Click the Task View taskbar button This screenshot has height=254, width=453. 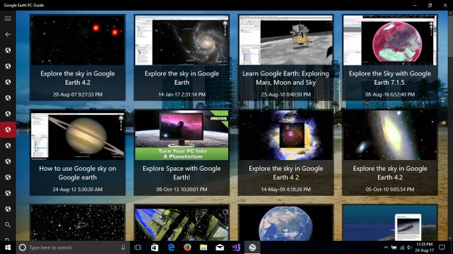(138, 247)
